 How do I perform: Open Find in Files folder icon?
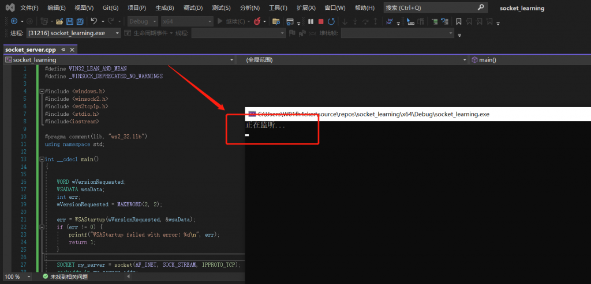[x=276, y=21]
